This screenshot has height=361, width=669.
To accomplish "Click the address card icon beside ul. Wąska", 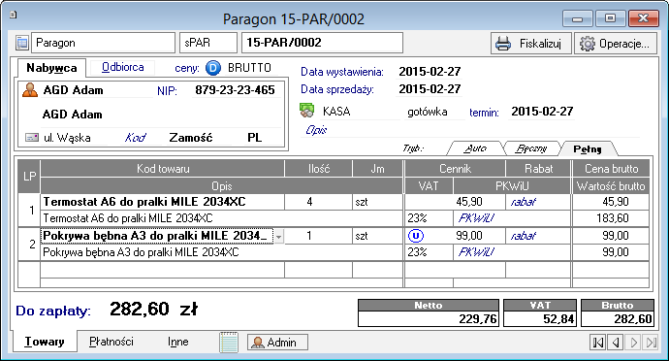I will point(32,138).
